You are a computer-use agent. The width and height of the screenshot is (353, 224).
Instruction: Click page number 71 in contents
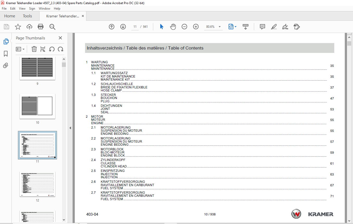coord(332,196)
